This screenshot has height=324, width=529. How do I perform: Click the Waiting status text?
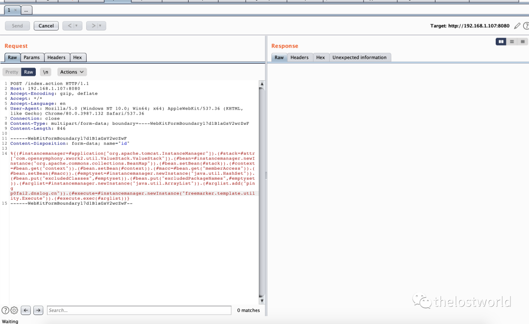pyautogui.click(x=10, y=321)
